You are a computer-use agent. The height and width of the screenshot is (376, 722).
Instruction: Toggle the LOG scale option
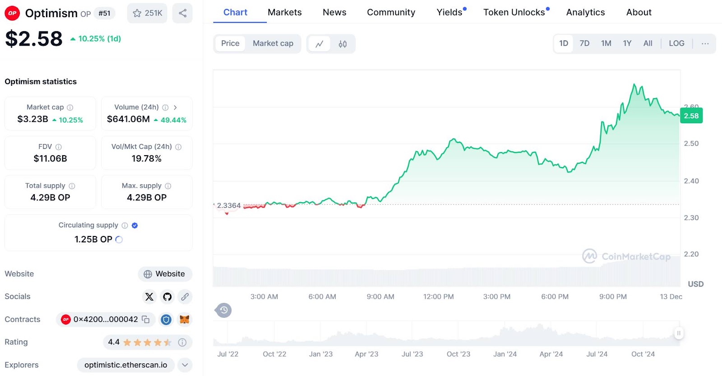pos(676,43)
